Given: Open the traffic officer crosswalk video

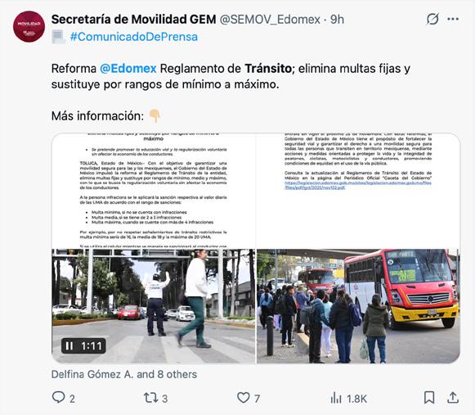Looking at the screenshot, I should click(154, 306).
